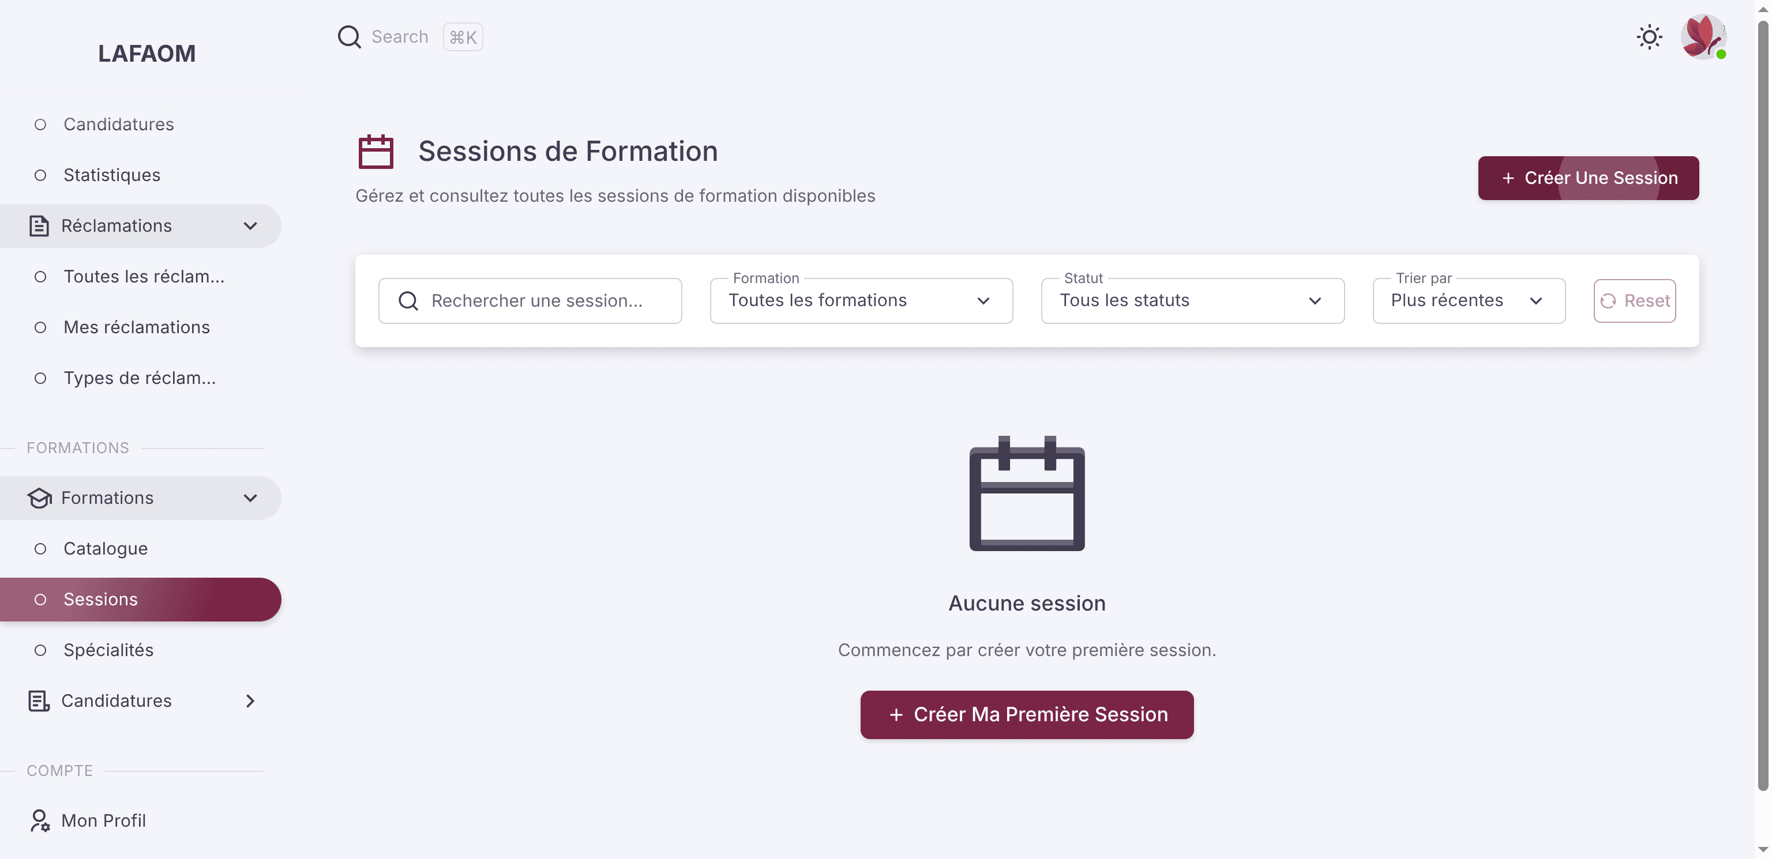The image size is (1772, 859).
Task: Focus the Rechercher une session input
Action: (530, 300)
